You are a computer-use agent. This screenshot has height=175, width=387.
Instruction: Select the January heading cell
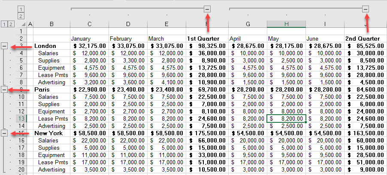(89, 39)
